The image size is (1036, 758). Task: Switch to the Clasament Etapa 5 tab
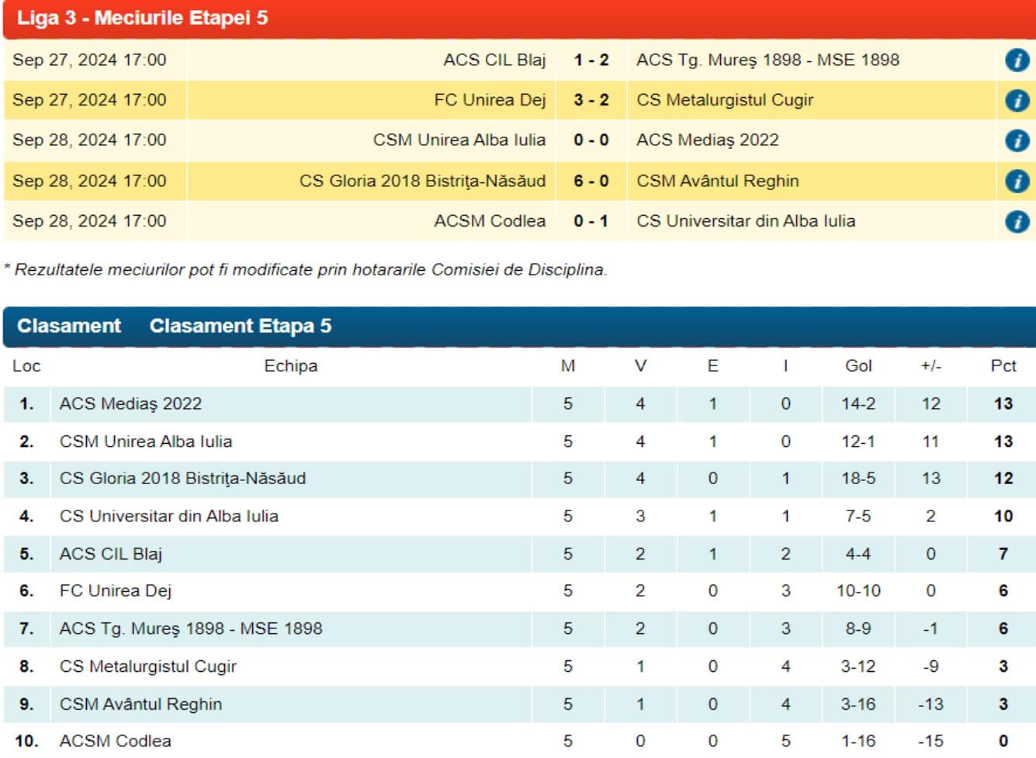(241, 326)
